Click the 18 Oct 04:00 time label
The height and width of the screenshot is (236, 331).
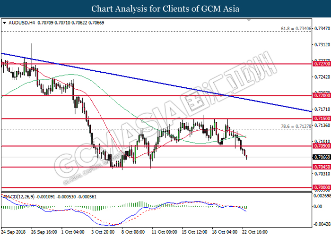[225, 232]
